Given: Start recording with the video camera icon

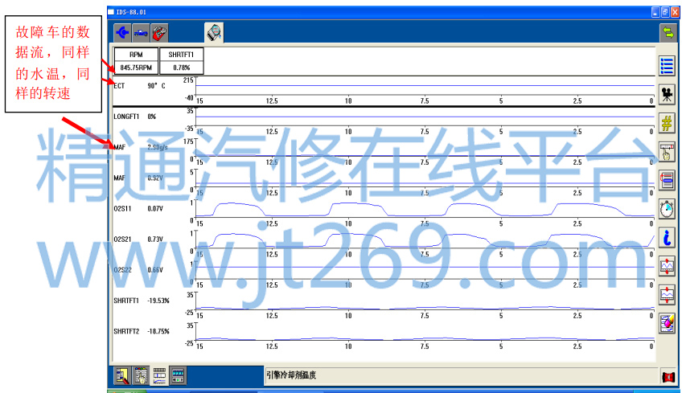Looking at the screenshot, I should pos(667,95).
